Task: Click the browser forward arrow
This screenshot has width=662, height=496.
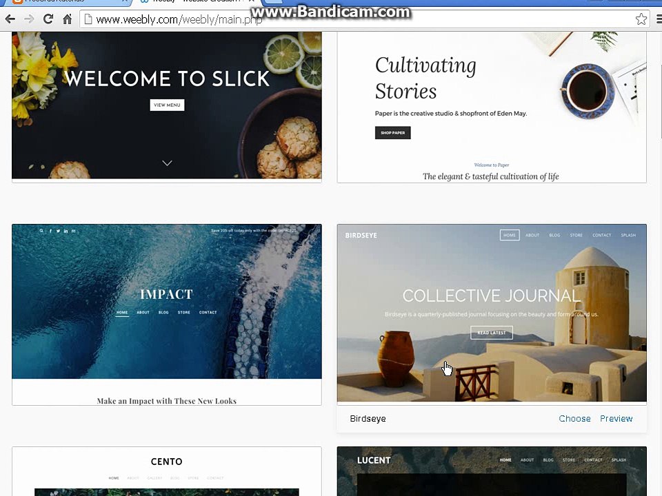Action: 29,19
